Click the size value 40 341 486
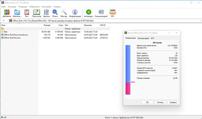Viewport: 202px width, 119px height. pyautogui.click(x=46, y=32)
